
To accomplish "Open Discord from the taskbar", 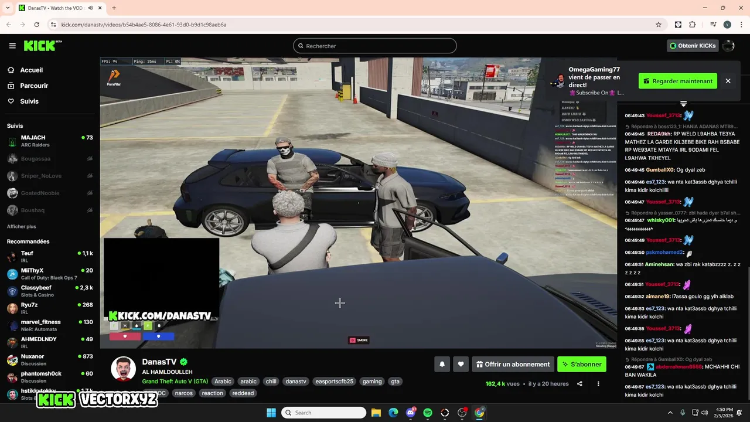I will click(x=411, y=413).
